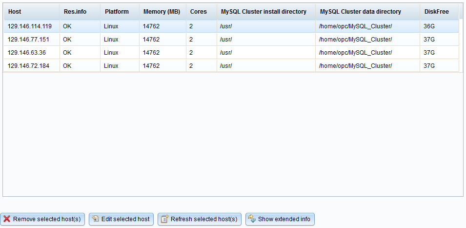
Task: Select host row 129.146.114.119
Action: pos(30,26)
